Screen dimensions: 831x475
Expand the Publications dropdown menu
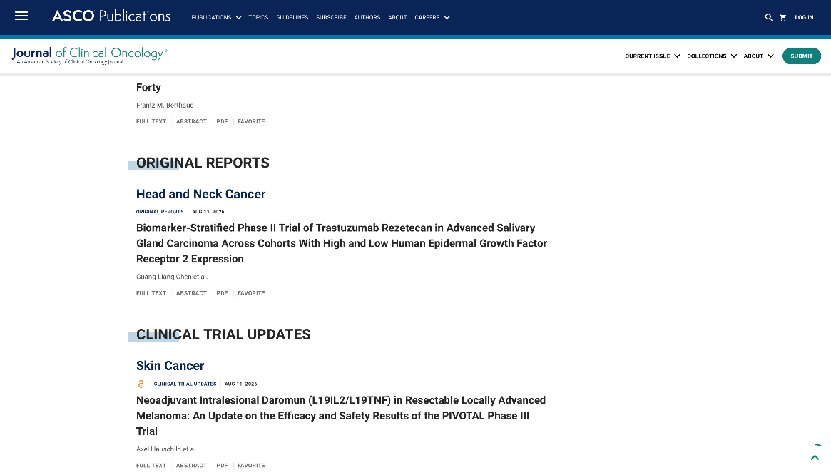[216, 18]
